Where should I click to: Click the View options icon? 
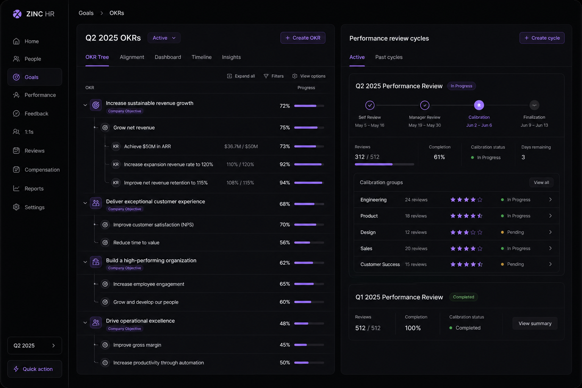coord(295,76)
